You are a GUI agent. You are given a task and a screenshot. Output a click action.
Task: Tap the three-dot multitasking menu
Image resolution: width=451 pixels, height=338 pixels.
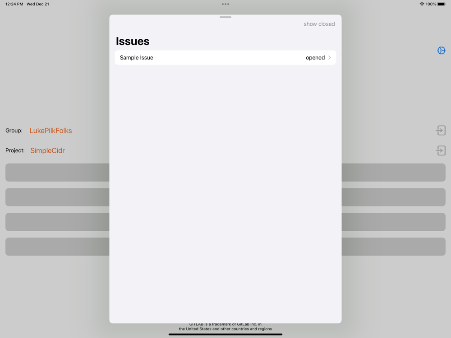(225, 4)
